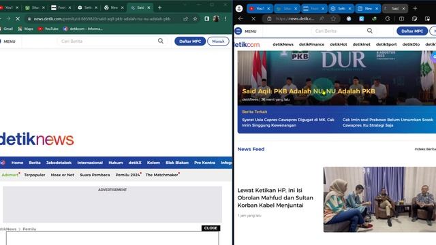Click the Pemilu breadcrumb link
The height and width of the screenshot is (245, 436).
tap(29, 229)
